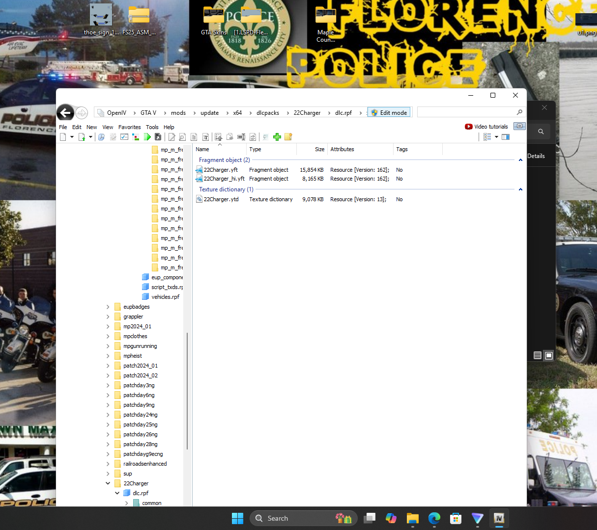Collapse the Texture dictionary group
Image resolution: width=597 pixels, height=530 pixels.
click(520, 189)
